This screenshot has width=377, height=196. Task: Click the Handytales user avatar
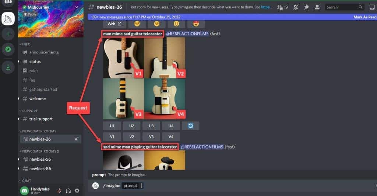(x=24, y=191)
